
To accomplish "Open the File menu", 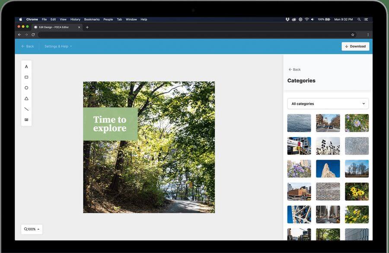I will 44,19.
